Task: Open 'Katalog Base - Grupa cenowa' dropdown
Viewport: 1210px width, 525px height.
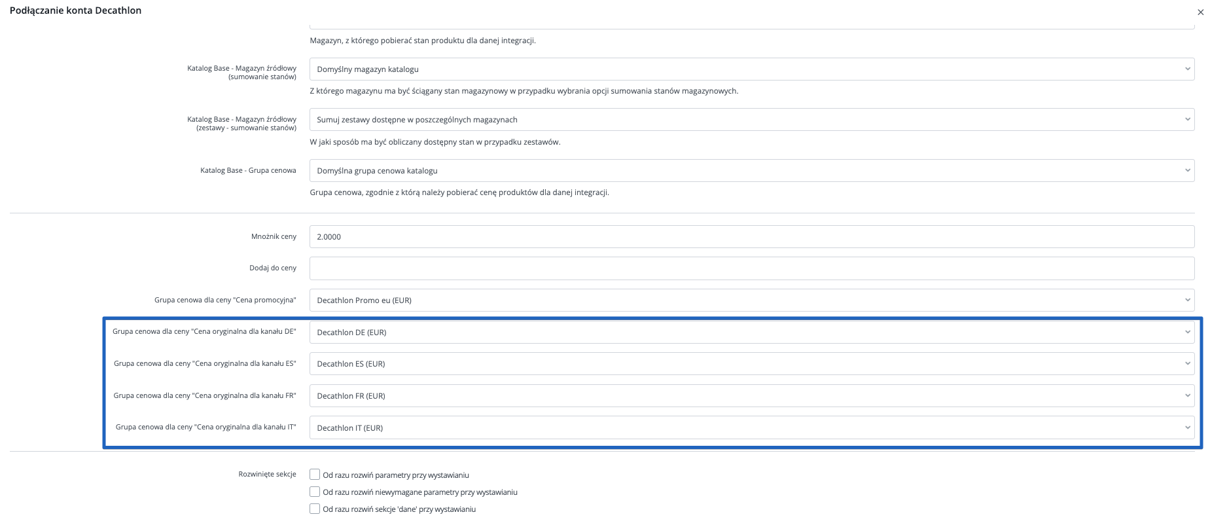Action: click(x=751, y=171)
